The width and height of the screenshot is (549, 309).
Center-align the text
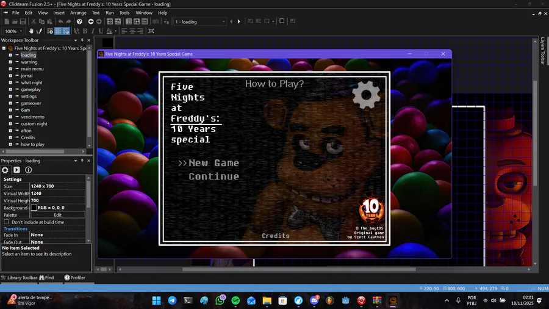click(132, 31)
